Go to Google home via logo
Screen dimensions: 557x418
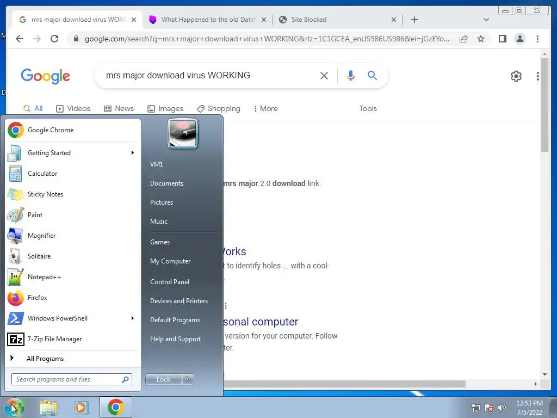46,76
